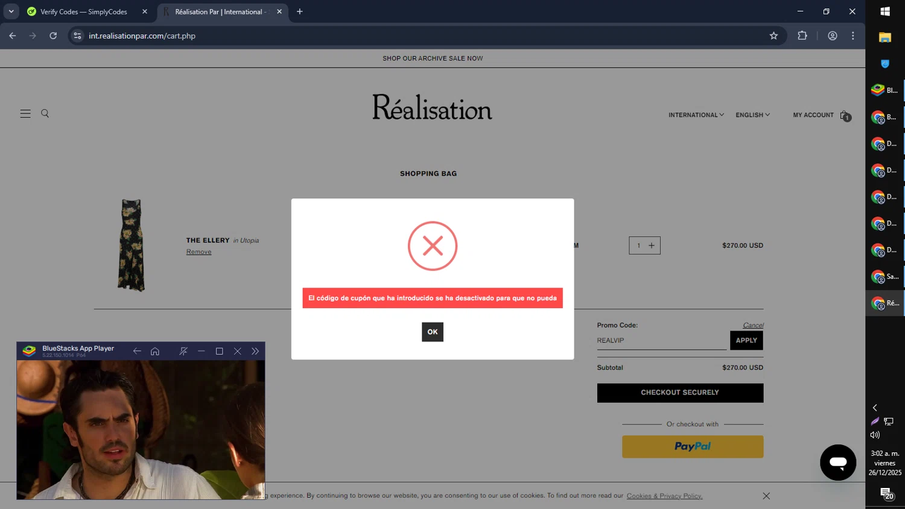
Task: Click the address bar URL
Action: click(142, 36)
